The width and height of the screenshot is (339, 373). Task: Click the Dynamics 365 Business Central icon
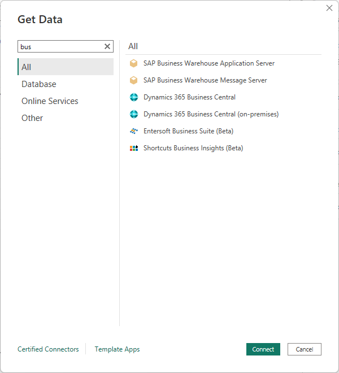point(134,97)
